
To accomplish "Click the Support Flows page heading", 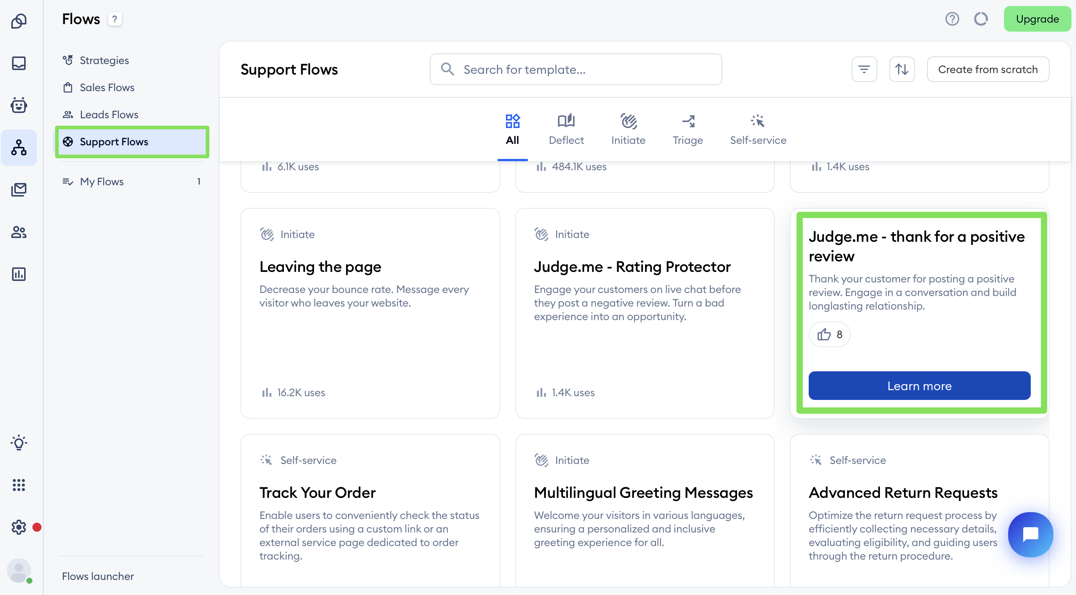I will (x=289, y=69).
